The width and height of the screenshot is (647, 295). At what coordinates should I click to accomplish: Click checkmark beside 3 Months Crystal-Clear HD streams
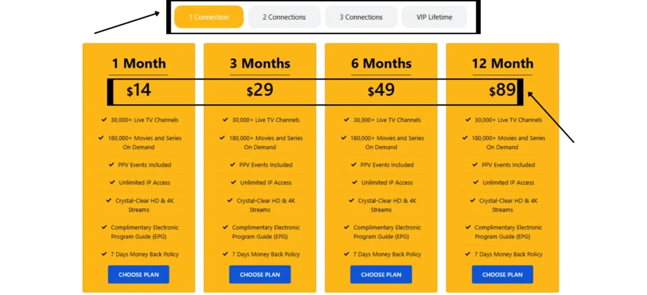(x=230, y=200)
